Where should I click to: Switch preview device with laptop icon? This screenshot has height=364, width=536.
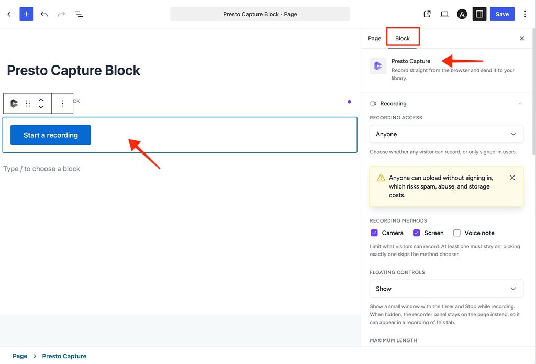(x=444, y=14)
